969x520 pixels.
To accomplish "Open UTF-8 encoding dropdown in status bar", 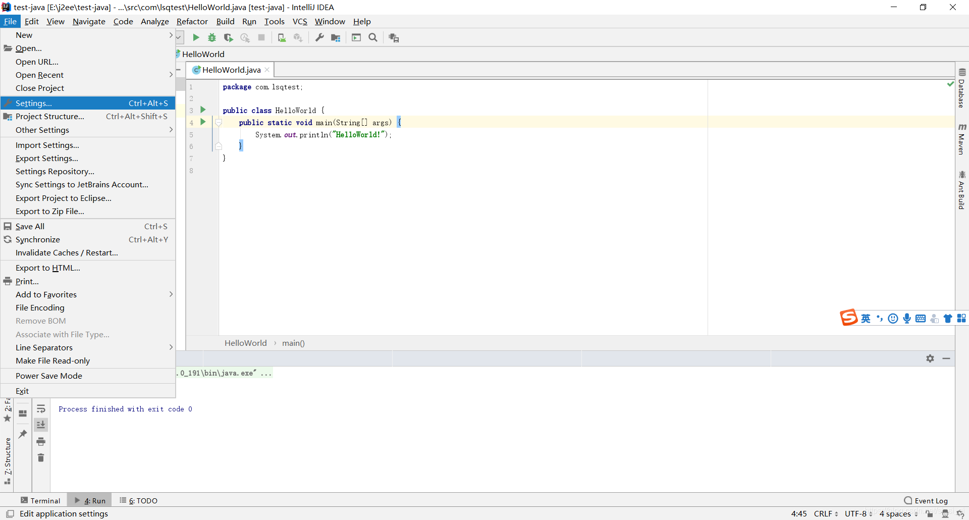I will point(858,513).
